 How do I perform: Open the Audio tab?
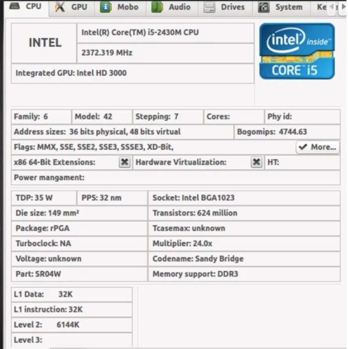171,7
